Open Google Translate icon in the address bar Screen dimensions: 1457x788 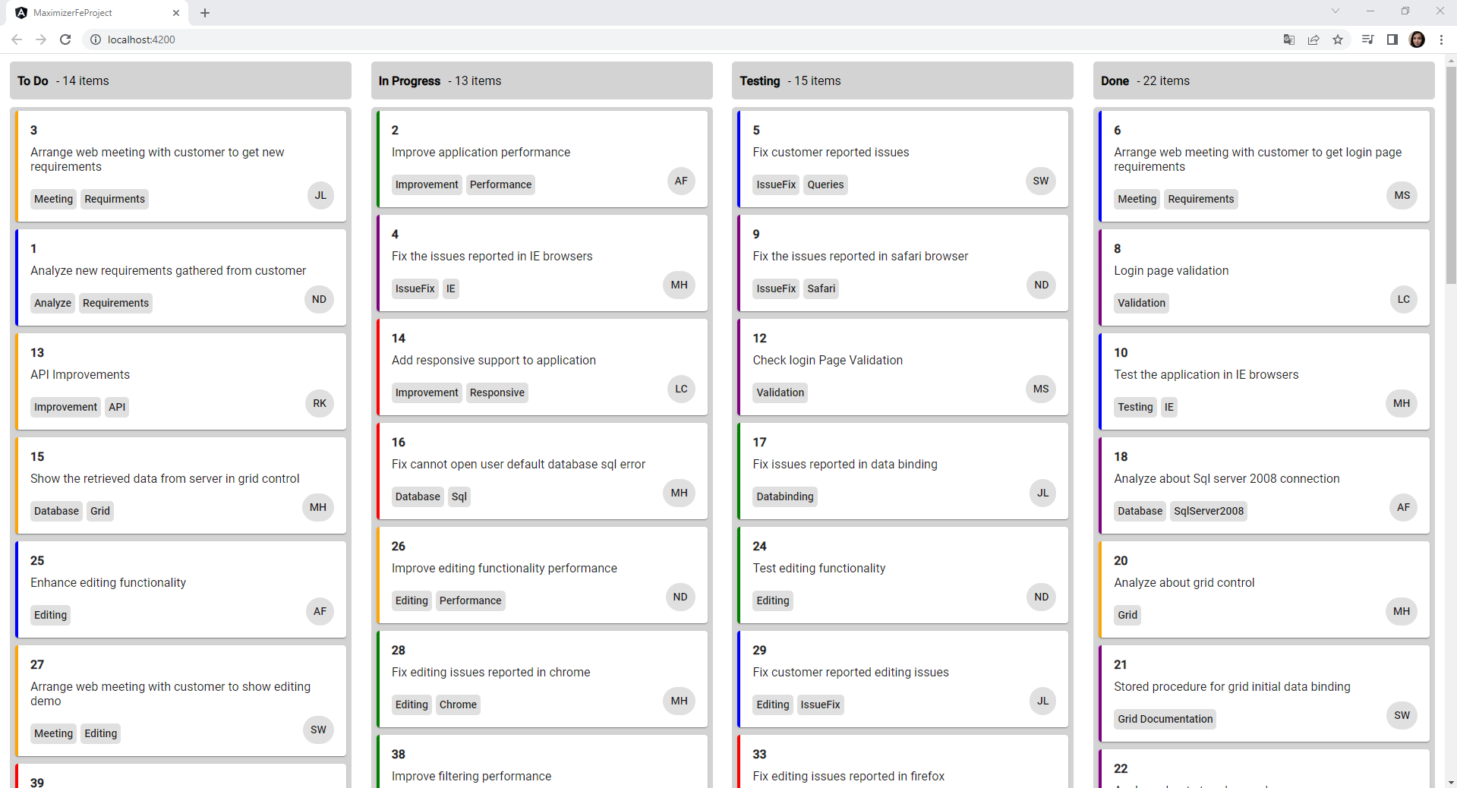(1288, 39)
